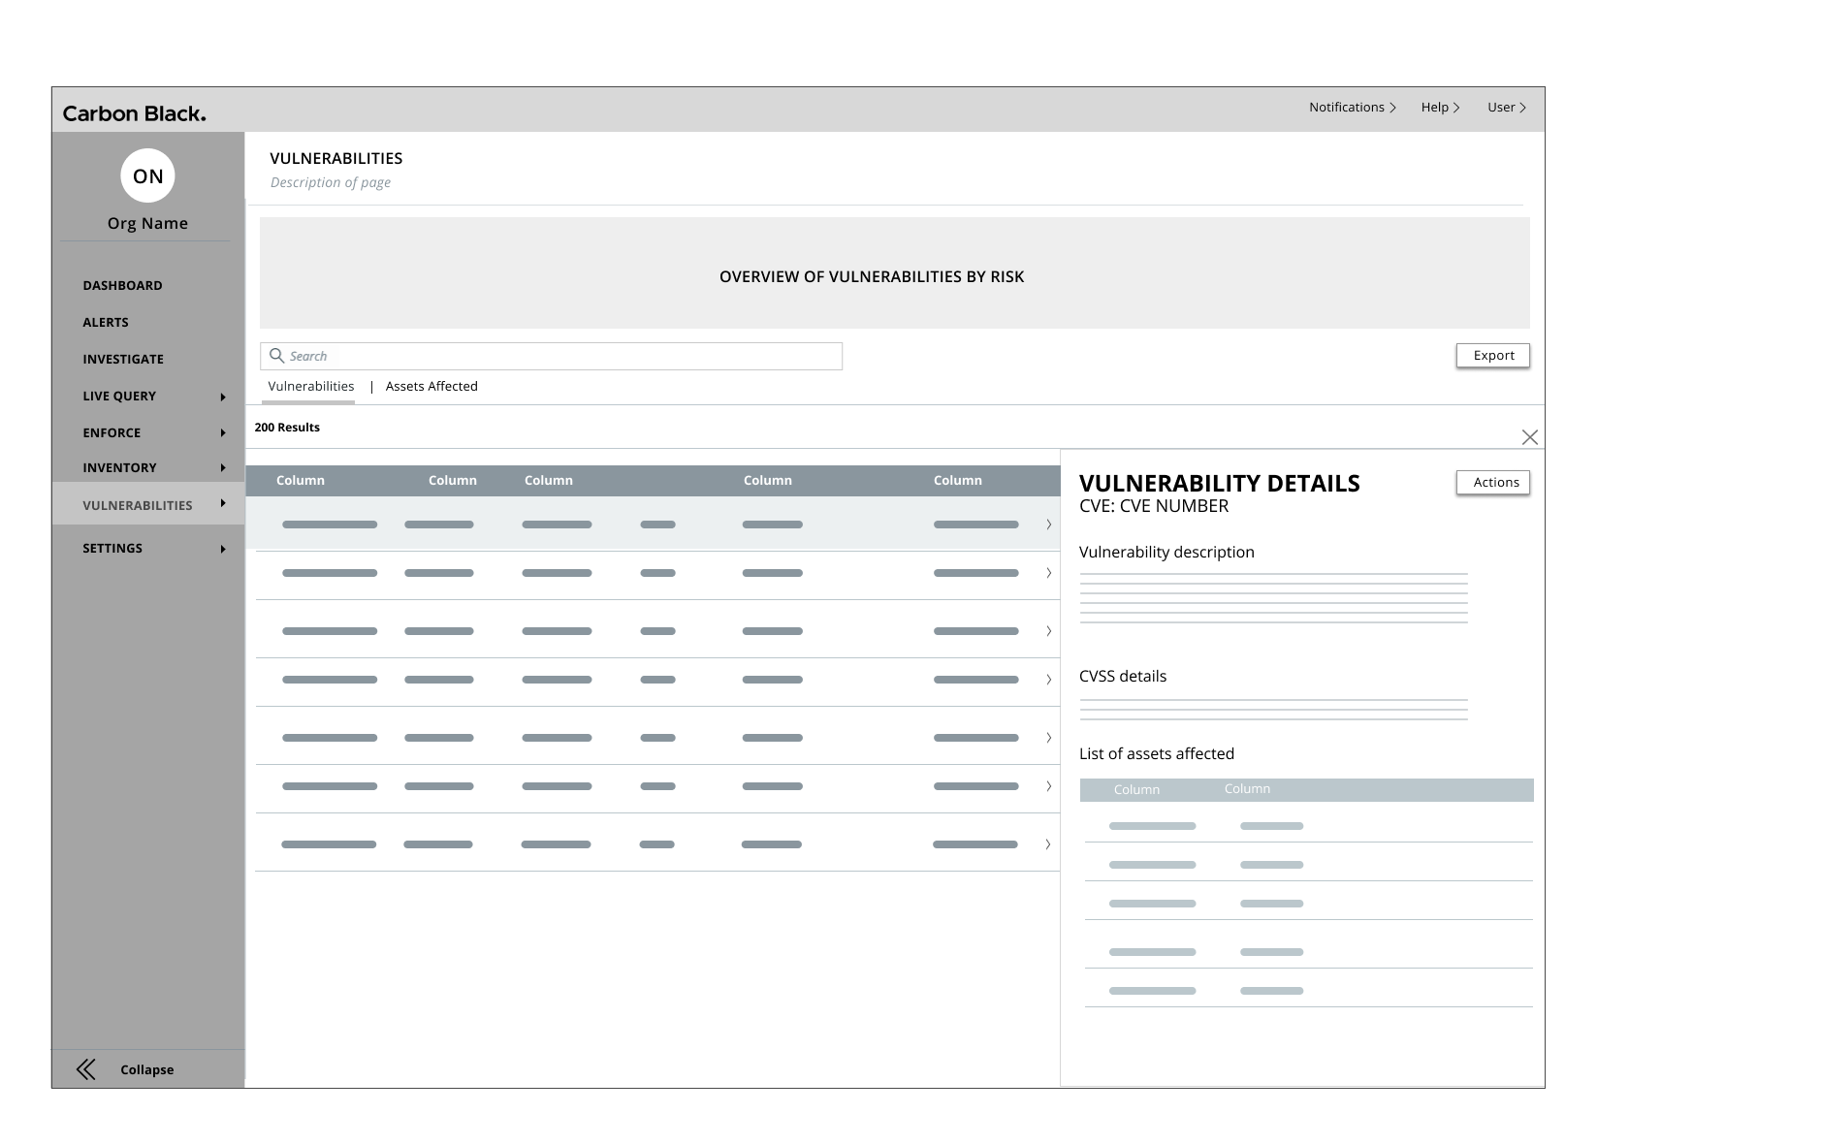Viewport: 1821px width, 1145px height.
Task: Click the Carbon Black logo
Action: point(134,113)
